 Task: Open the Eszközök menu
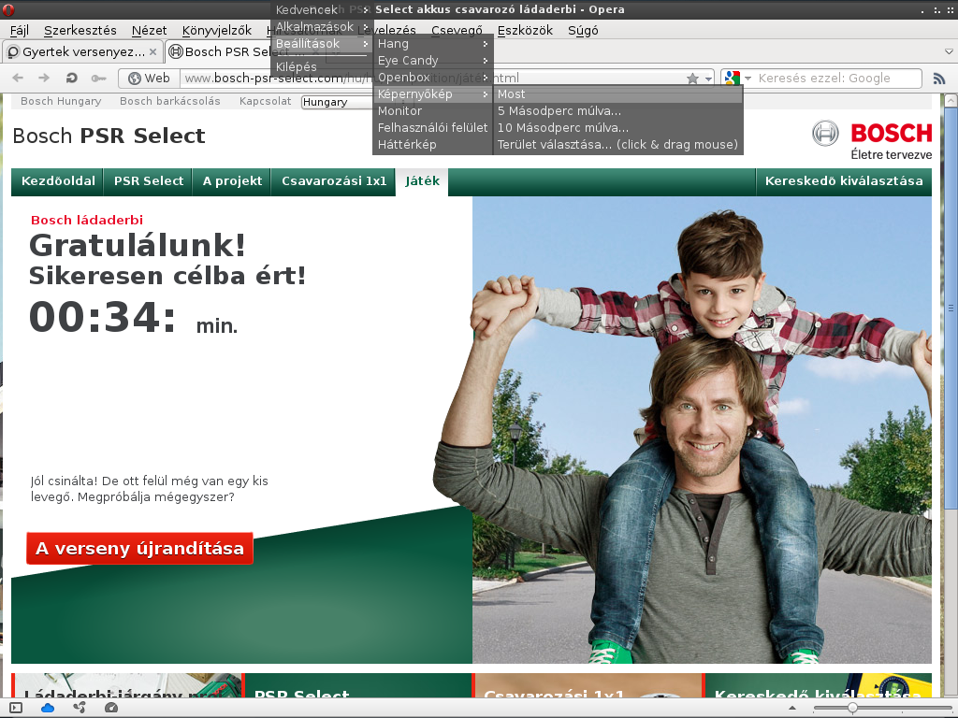(x=525, y=31)
